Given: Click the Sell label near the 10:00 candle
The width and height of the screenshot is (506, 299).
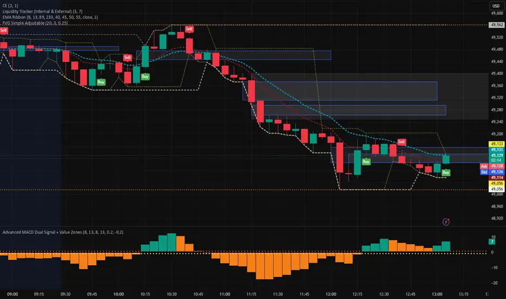Looking at the screenshot, I should coord(128,58).
